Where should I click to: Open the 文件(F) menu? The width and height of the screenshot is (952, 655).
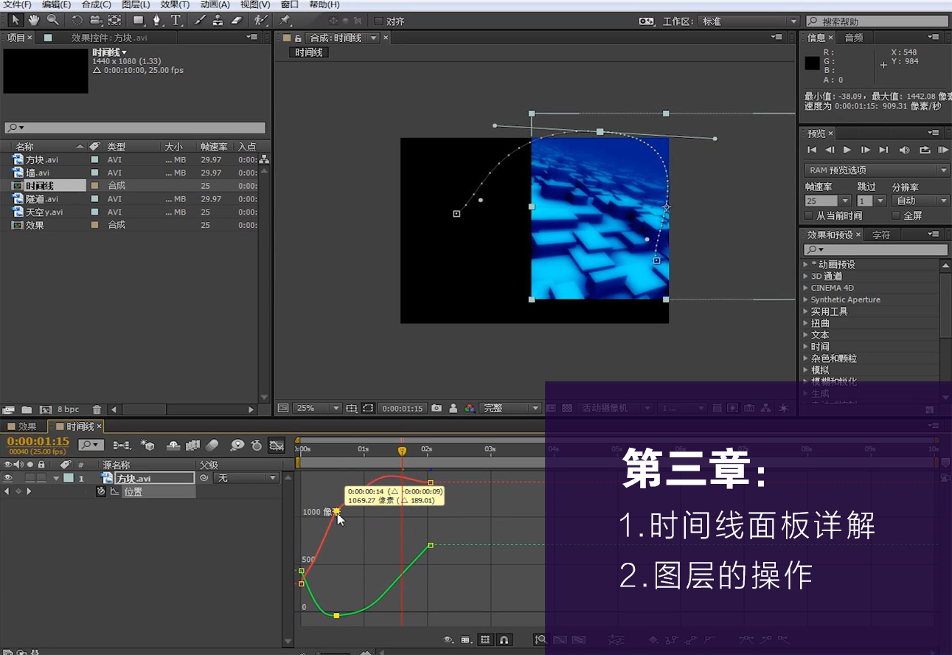(x=17, y=4)
